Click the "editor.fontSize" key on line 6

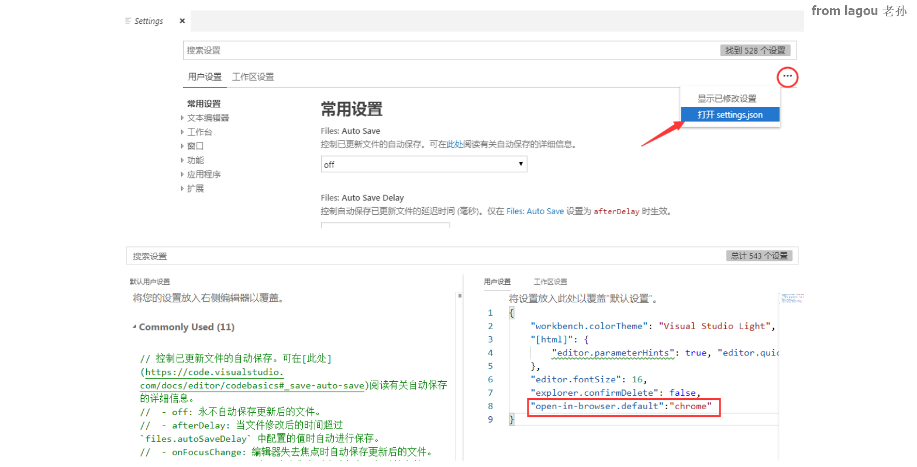click(x=576, y=379)
